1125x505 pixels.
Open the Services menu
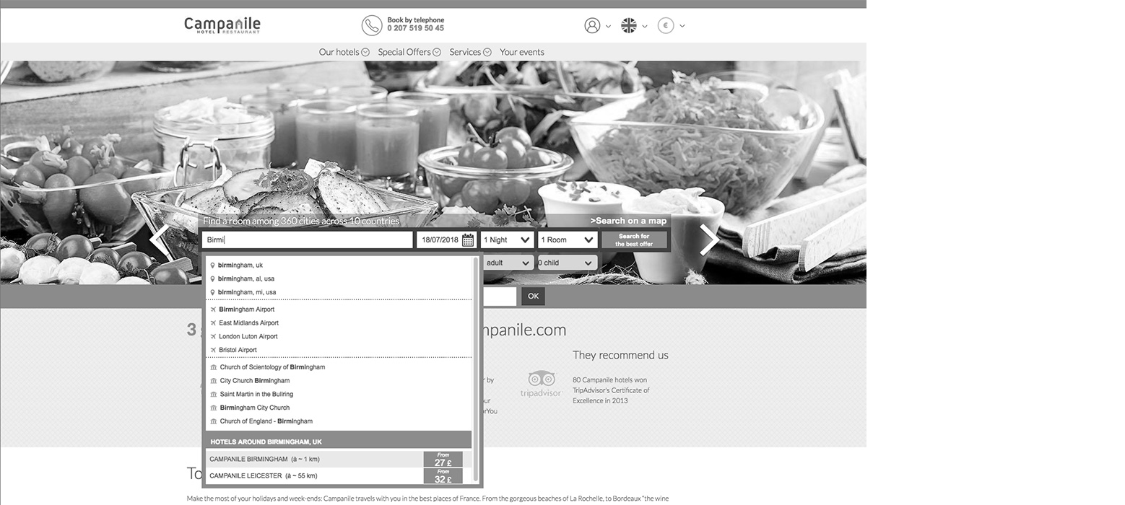(x=470, y=52)
